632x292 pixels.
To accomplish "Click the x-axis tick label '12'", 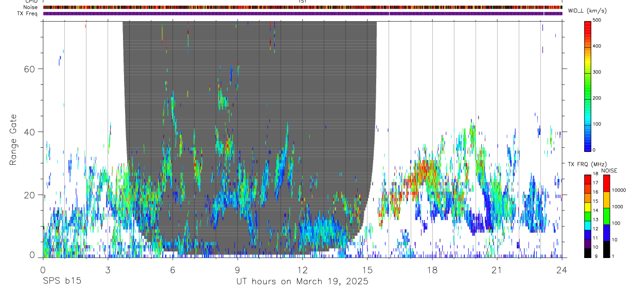I will tap(302, 269).
